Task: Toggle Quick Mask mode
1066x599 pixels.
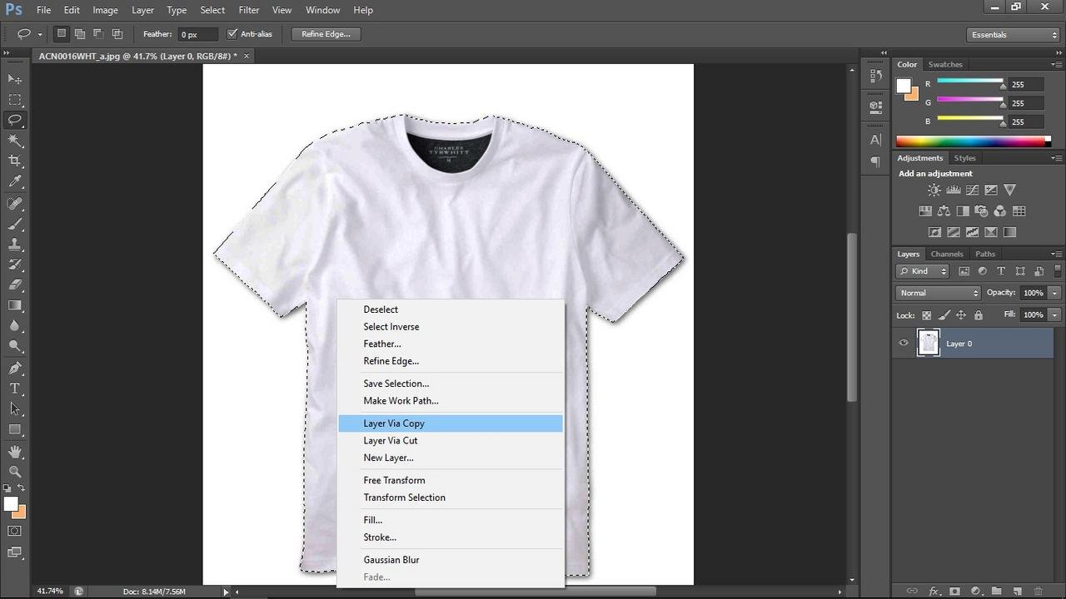Action: click(15, 531)
